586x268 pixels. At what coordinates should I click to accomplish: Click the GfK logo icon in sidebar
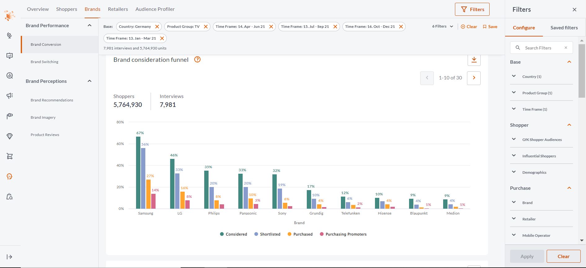point(10,15)
